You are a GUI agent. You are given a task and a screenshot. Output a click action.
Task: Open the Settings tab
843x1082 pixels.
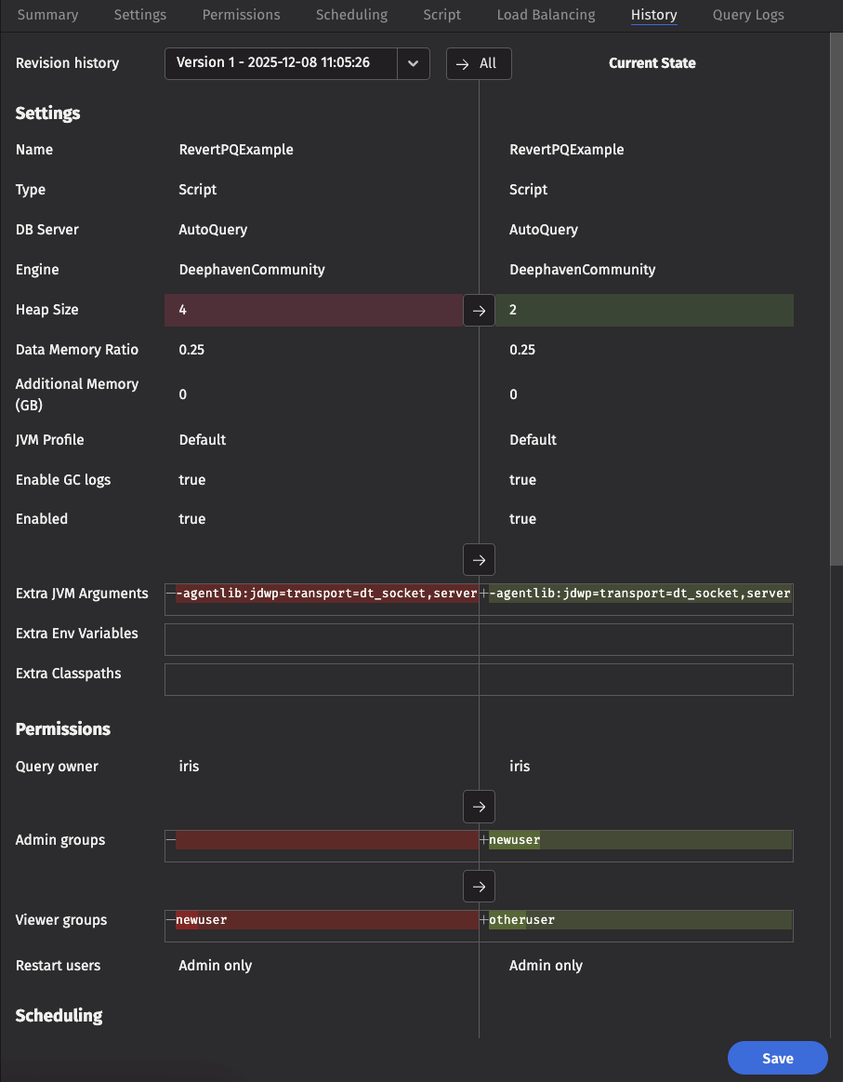click(x=139, y=15)
